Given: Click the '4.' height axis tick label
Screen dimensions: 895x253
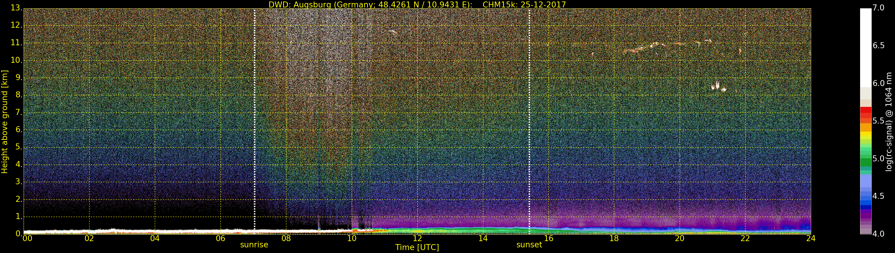Looking at the screenshot, I should (x=18, y=164).
